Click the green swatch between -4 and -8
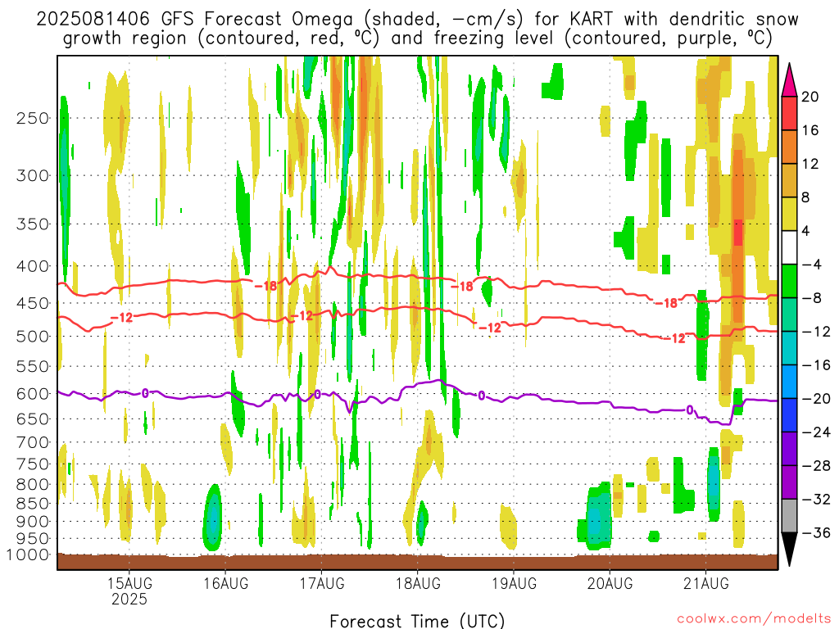The height and width of the screenshot is (629, 839). coord(789,281)
